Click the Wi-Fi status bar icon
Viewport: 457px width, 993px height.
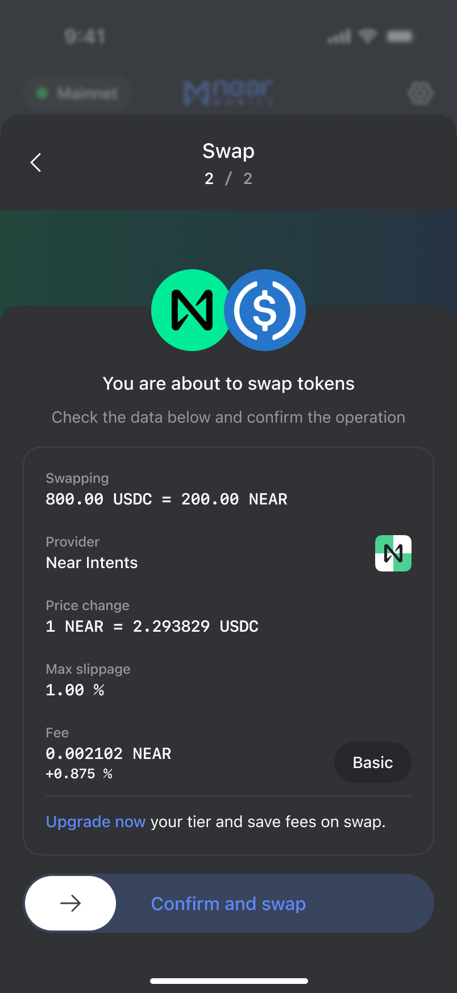tap(368, 37)
